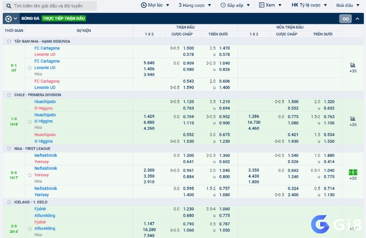Open live pitch icon for Neftekhimik match
This screenshot has height=238, width=366.
pos(353,172)
